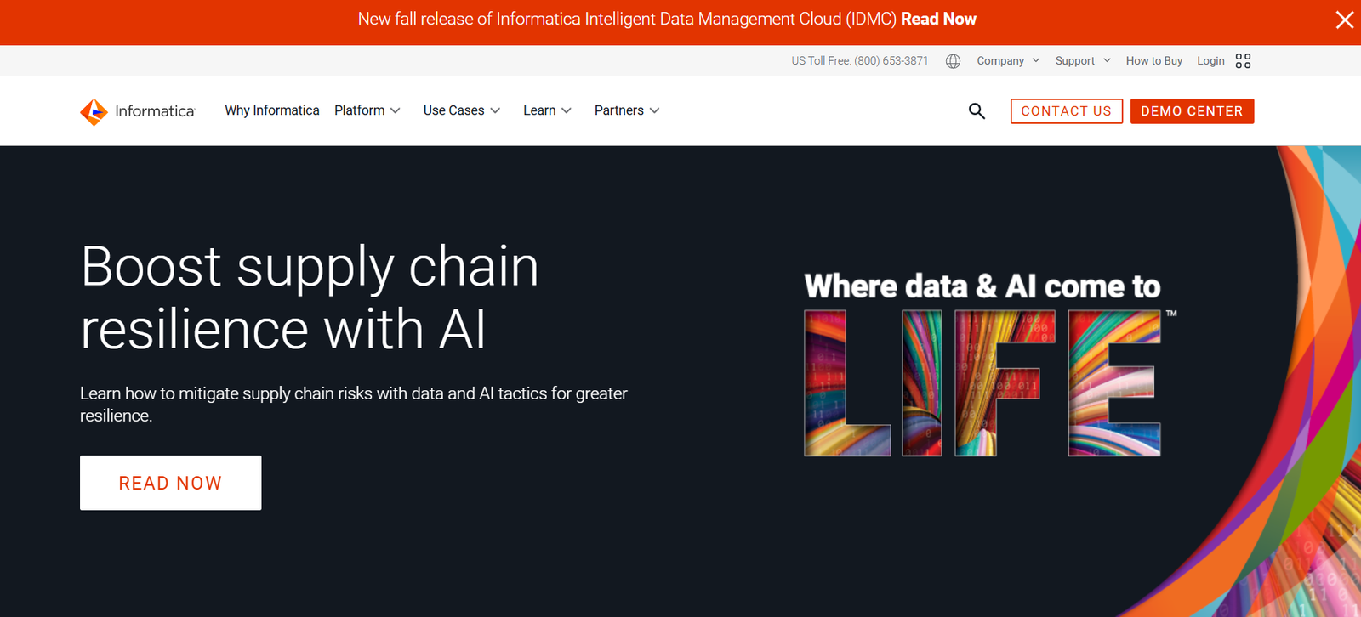Open the language globe selector

(x=953, y=61)
